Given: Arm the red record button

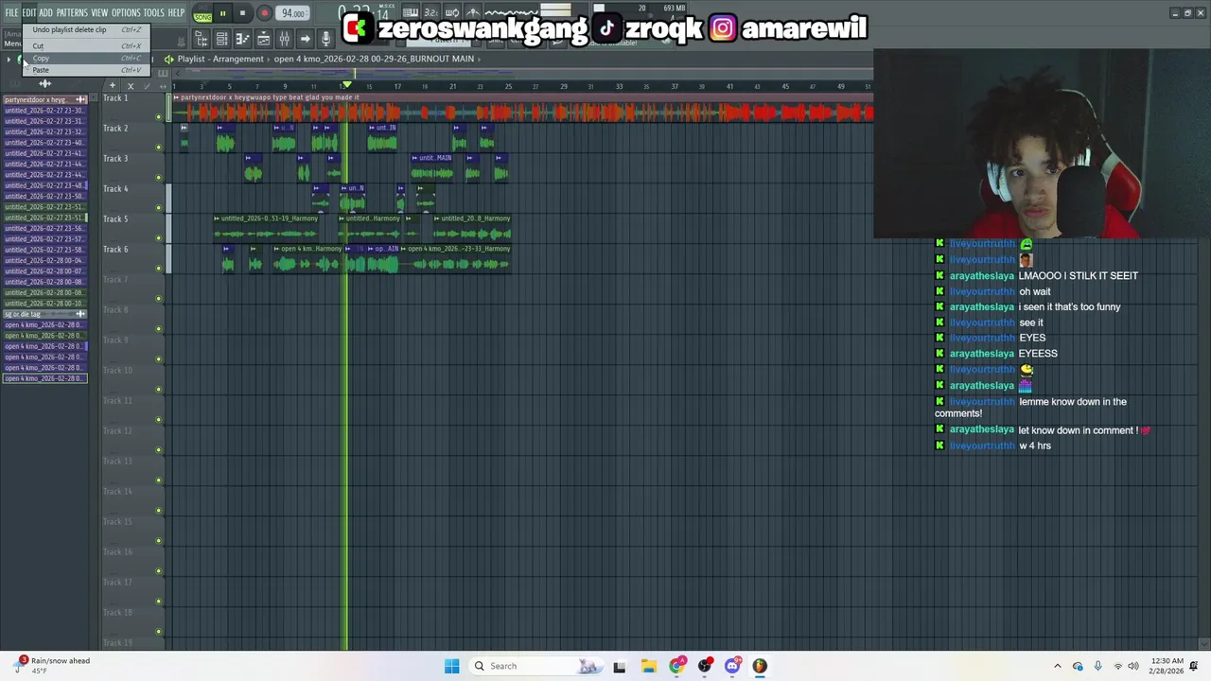Looking at the screenshot, I should pos(264,14).
